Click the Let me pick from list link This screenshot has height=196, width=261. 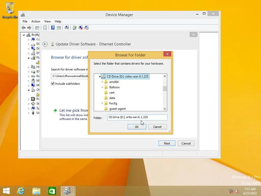[x=74, y=110]
